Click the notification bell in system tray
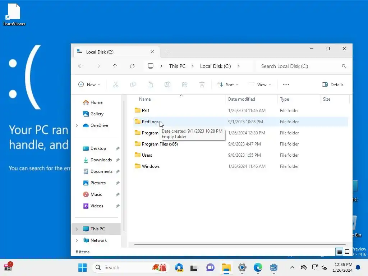The image size is (368, 276). (358, 267)
